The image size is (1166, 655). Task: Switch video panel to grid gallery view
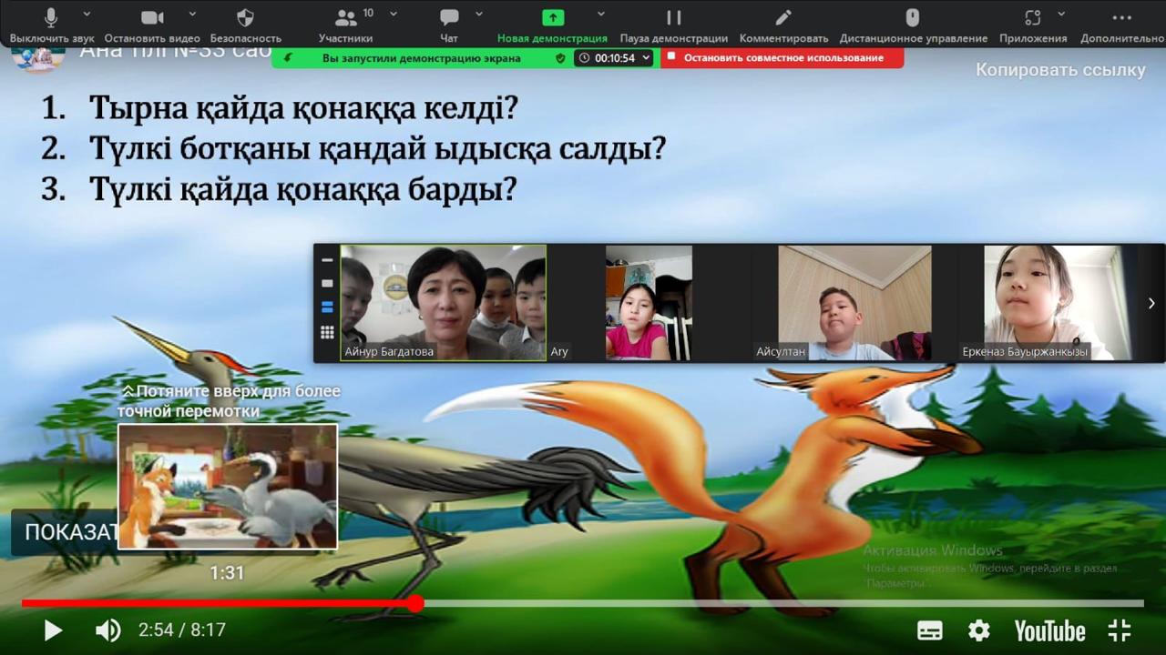(x=327, y=332)
